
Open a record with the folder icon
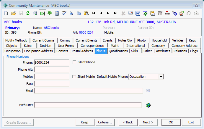click(13, 13)
